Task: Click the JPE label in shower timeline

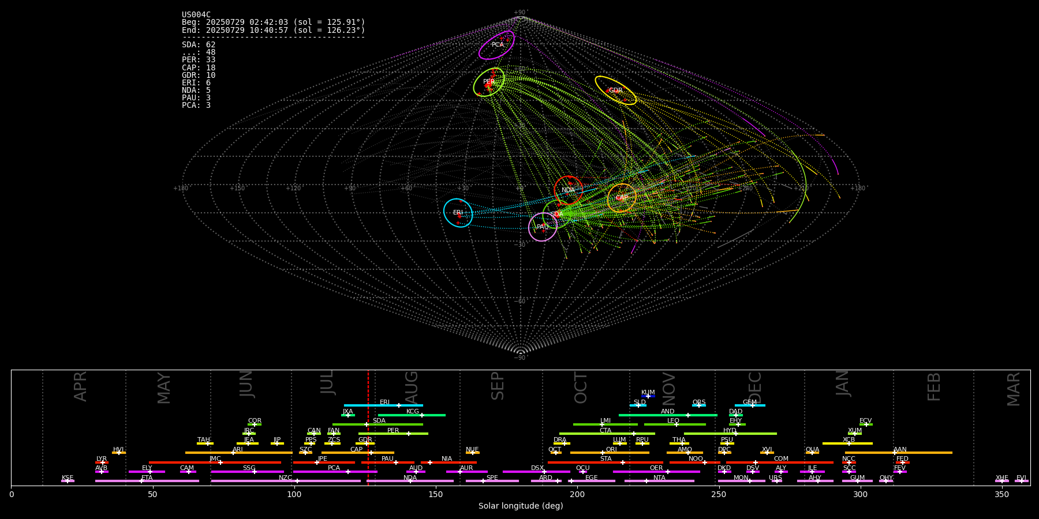Action: pos(323,459)
